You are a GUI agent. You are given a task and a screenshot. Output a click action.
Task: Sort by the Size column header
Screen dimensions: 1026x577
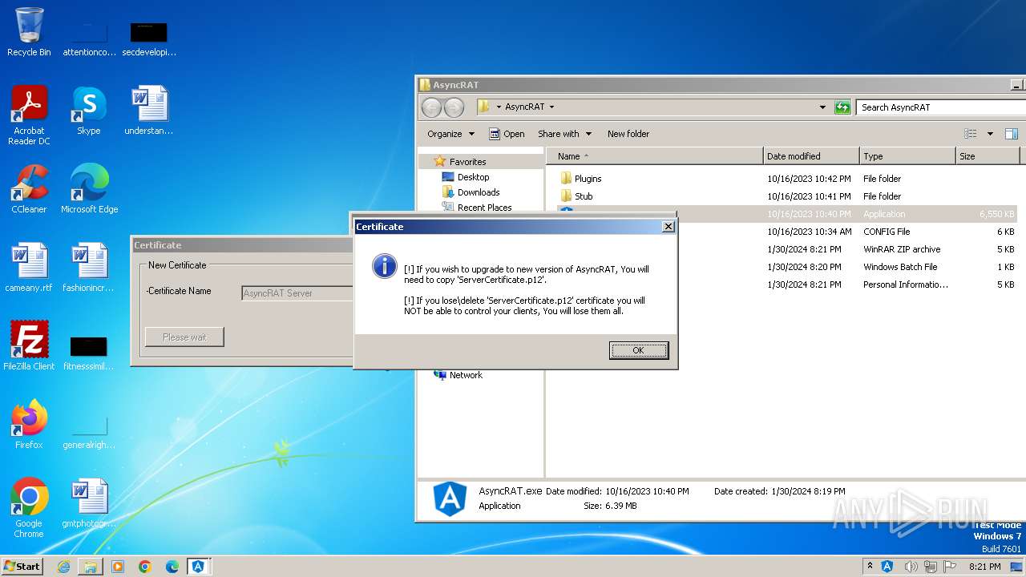pyautogui.click(x=988, y=156)
